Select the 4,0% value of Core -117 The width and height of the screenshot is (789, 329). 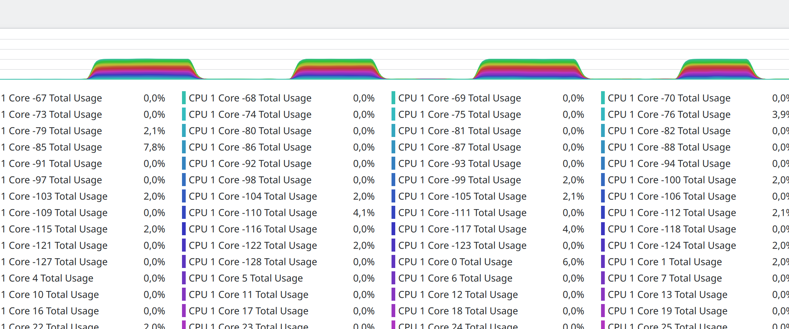coord(574,229)
